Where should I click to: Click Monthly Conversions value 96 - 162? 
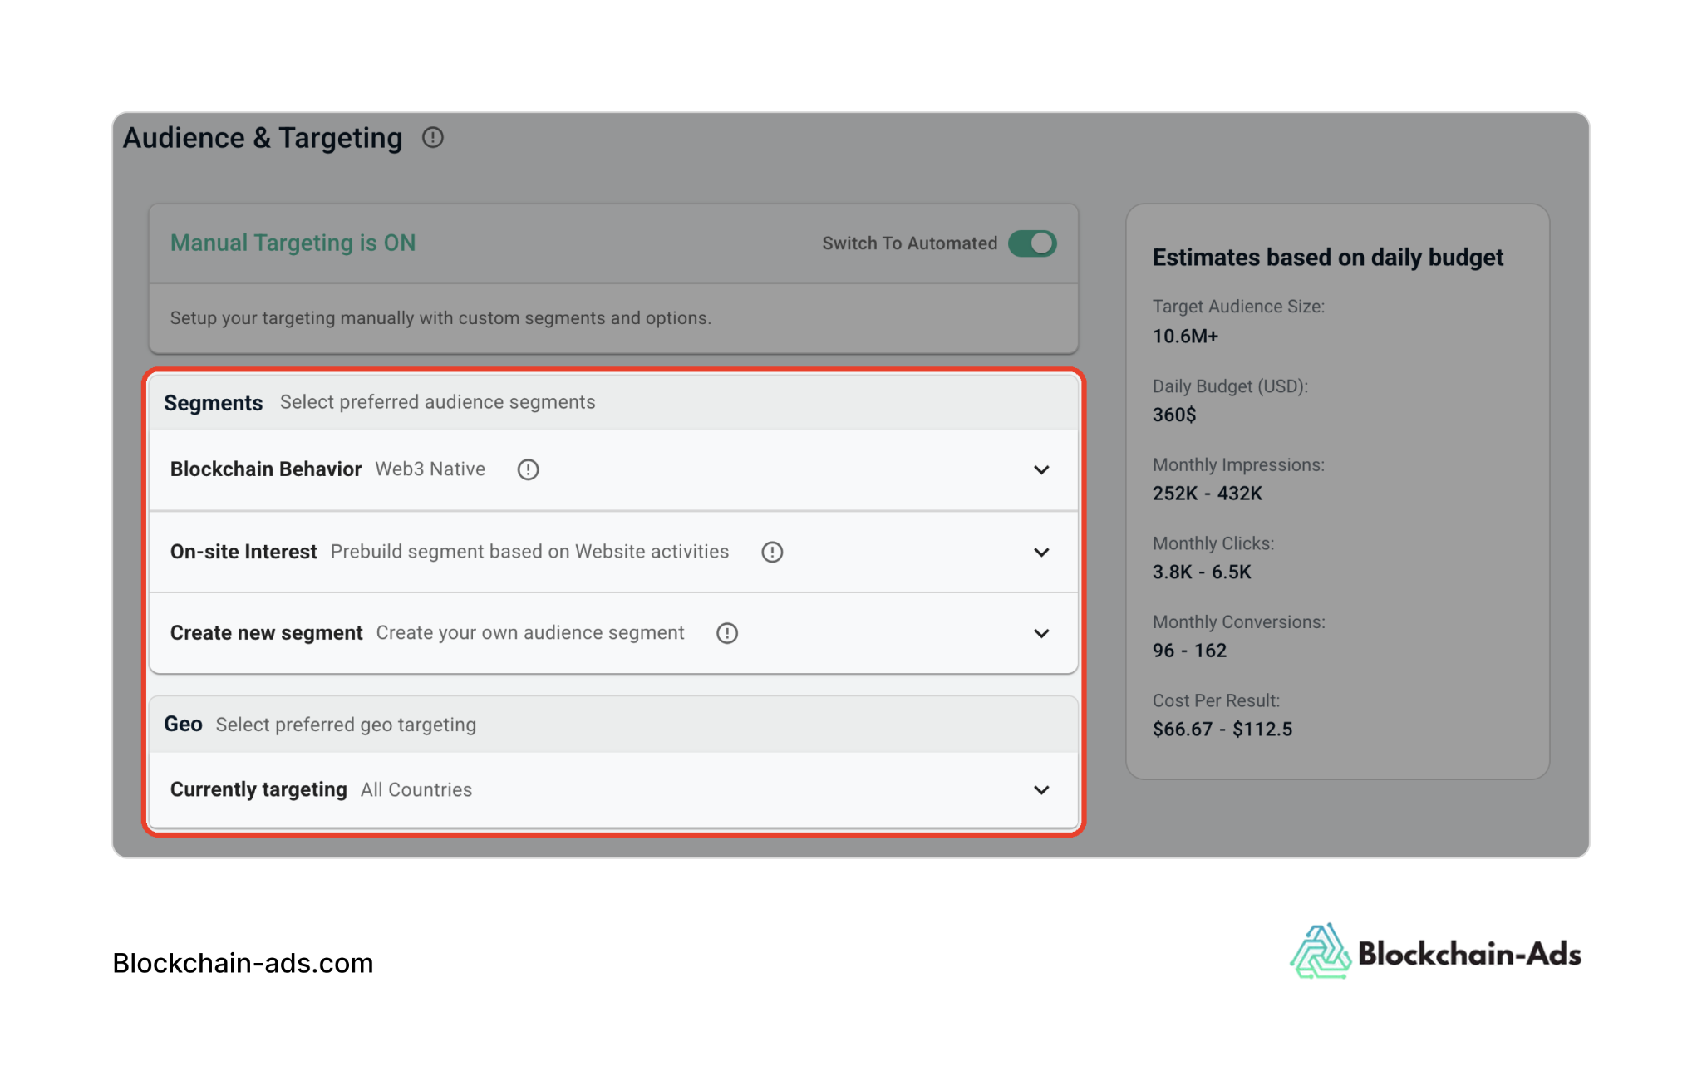click(1189, 651)
